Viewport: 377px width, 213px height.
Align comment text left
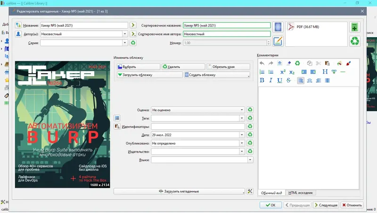tap(301, 80)
